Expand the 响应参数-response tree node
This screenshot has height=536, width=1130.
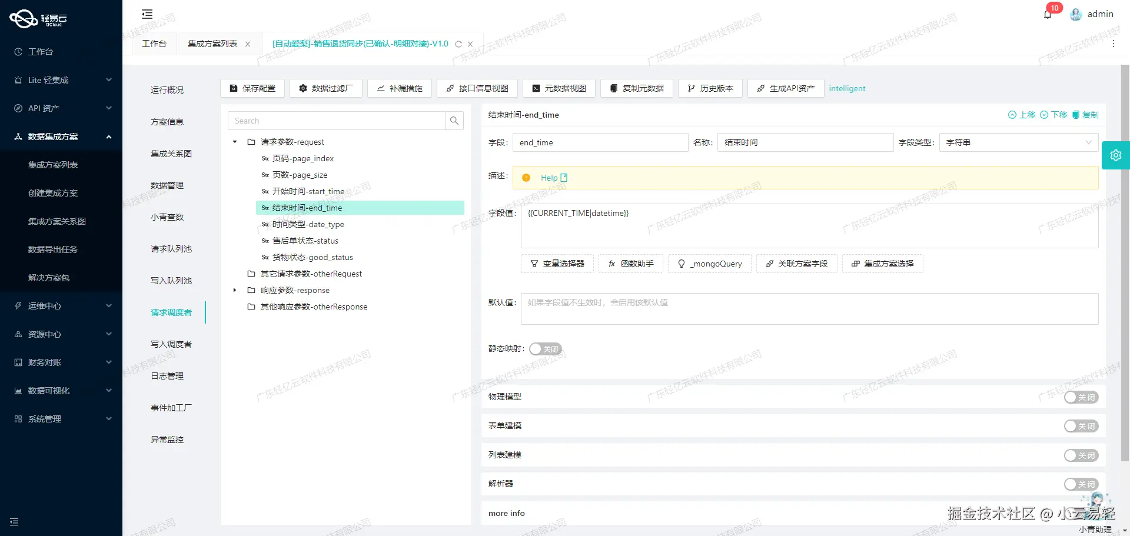click(x=234, y=290)
